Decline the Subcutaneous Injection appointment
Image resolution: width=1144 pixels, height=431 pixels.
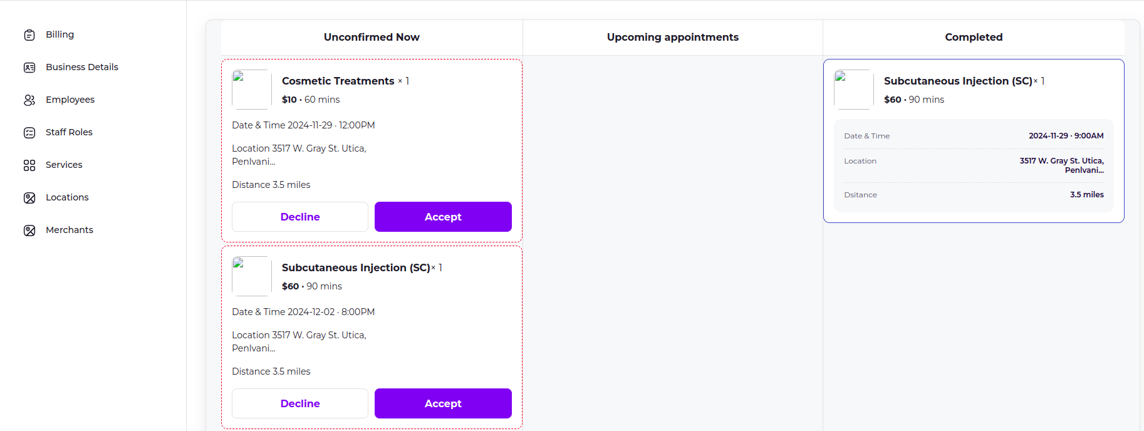coord(299,403)
